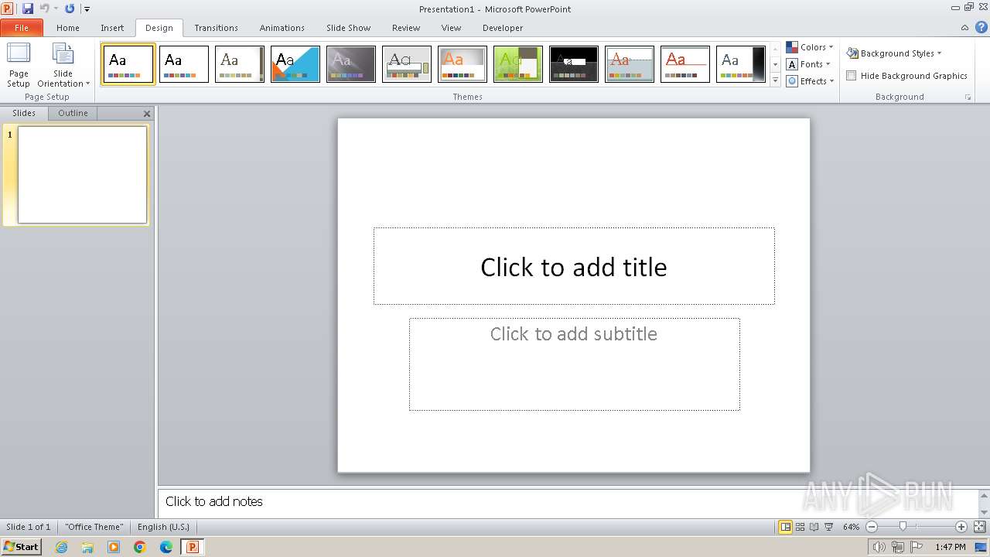The image size is (990, 557).
Task: Switch to the Review tab
Action: [405, 28]
